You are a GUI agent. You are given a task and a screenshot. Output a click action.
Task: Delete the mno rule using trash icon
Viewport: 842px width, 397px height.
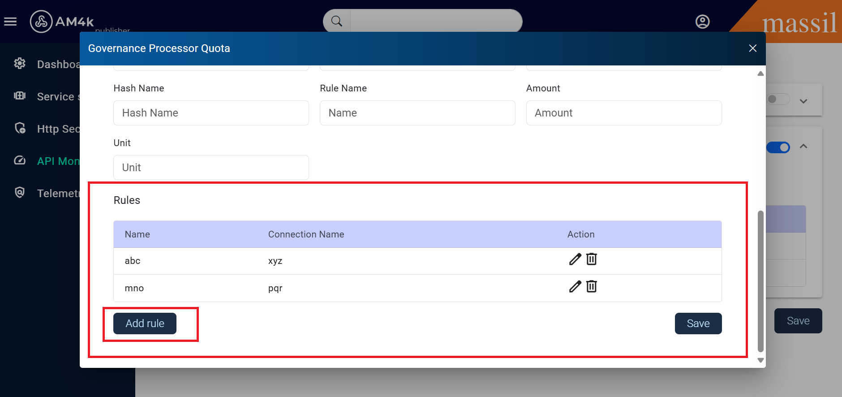[x=592, y=287]
